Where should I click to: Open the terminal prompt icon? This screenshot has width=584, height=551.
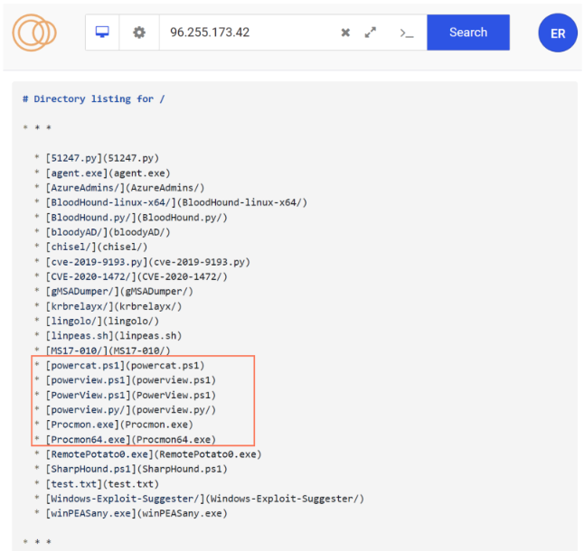[407, 33]
